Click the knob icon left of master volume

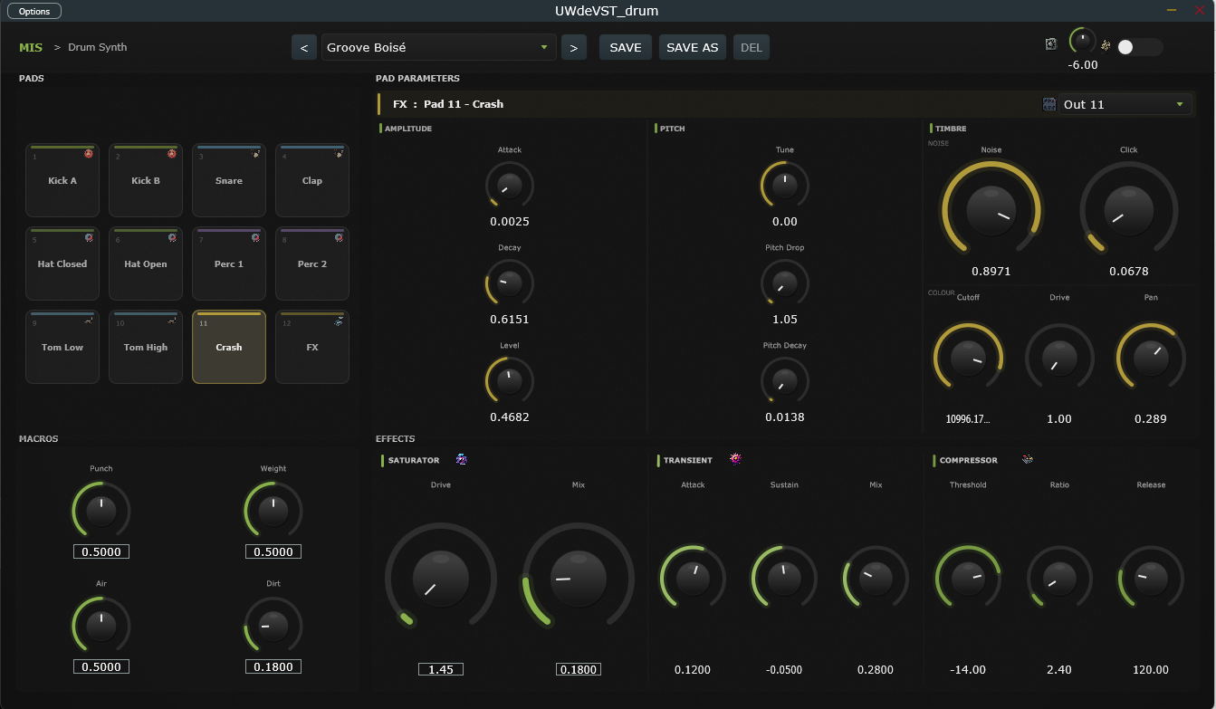[x=1050, y=44]
